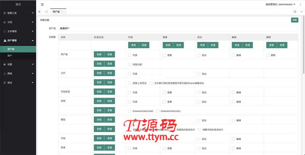Select 用户组 in the sidebar

18,49
